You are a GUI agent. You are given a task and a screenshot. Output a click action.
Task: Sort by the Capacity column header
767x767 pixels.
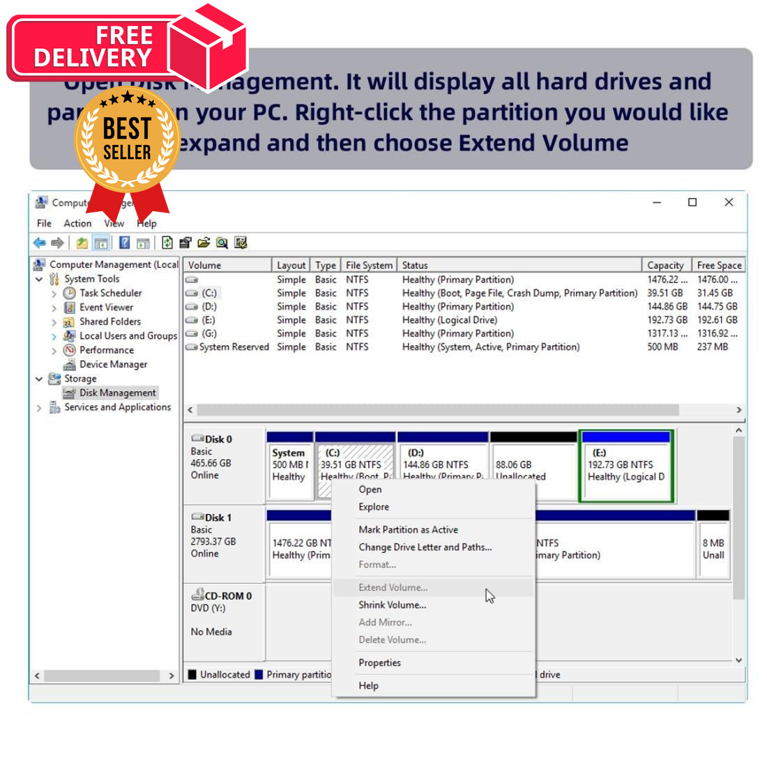coord(667,265)
